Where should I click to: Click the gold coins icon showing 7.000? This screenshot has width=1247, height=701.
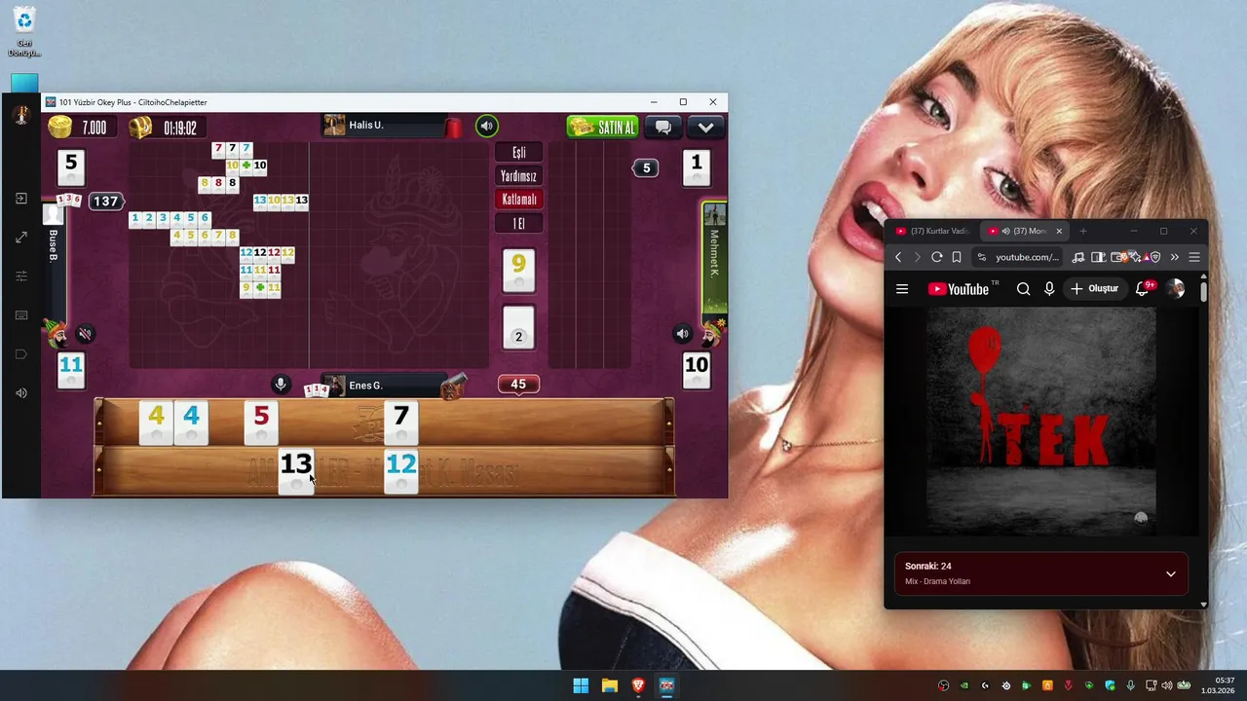[x=59, y=127]
